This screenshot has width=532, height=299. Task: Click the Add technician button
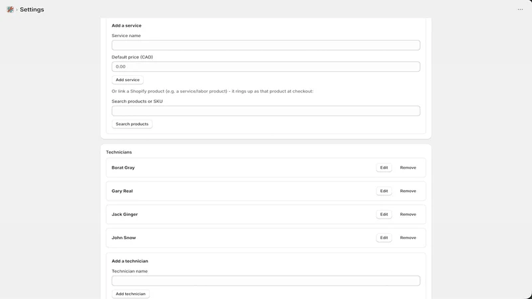coord(130,294)
